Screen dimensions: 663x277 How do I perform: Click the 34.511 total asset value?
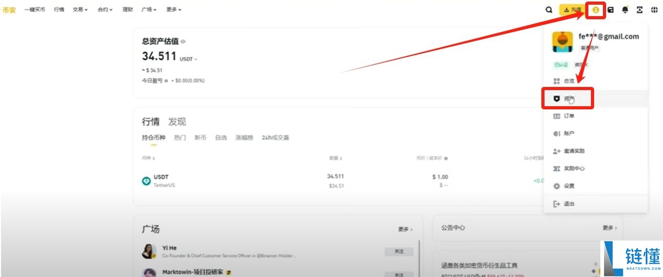point(159,56)
